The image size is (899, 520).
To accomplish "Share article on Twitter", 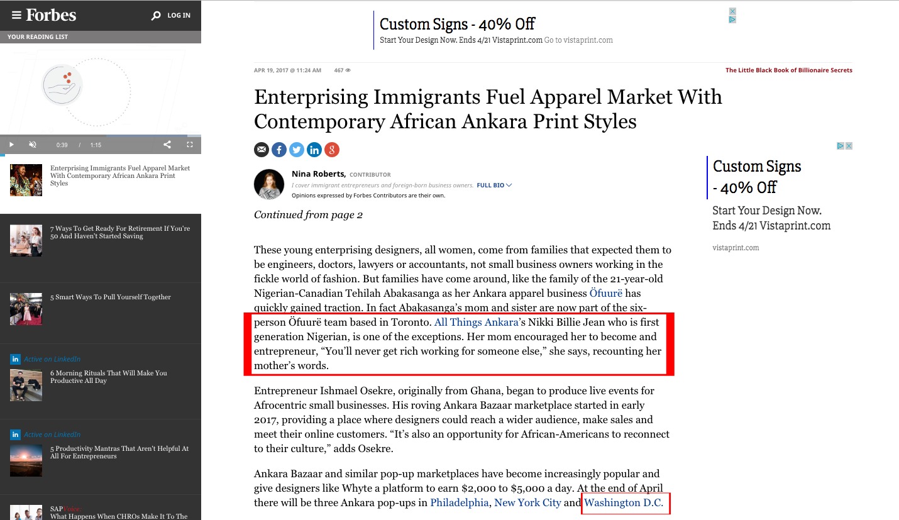I will (297, 150).
